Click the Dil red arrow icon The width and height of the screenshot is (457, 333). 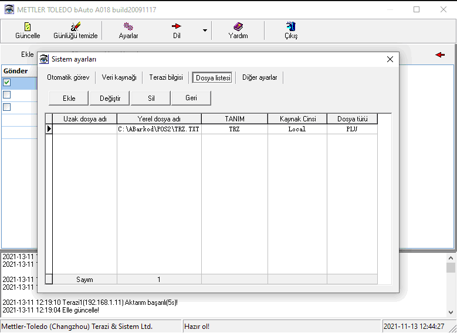click(x=177, y=26)
